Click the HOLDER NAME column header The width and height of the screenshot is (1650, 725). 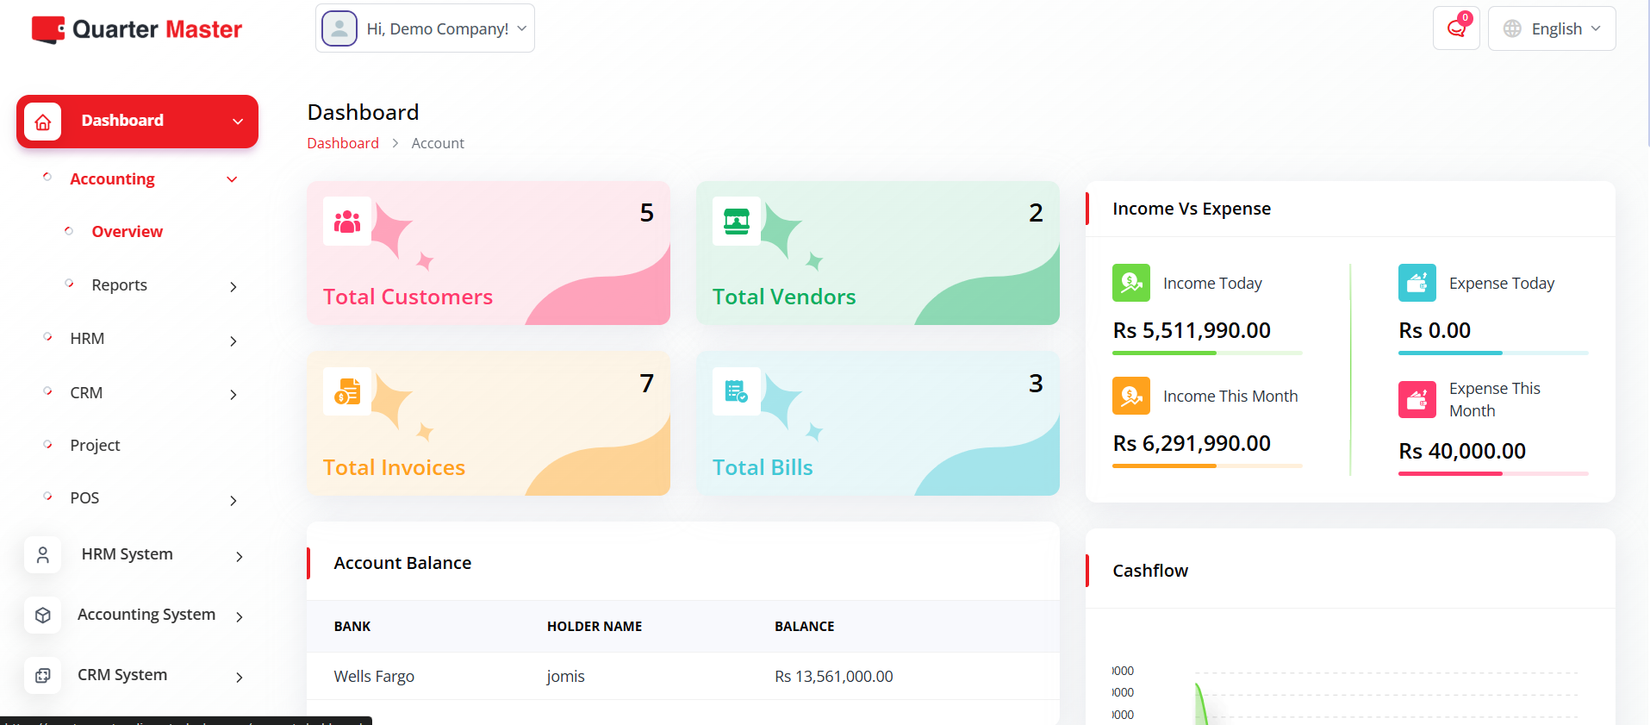click(595, 626)
